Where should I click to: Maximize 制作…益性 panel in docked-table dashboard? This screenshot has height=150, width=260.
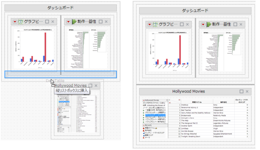(x=235, y=24)
